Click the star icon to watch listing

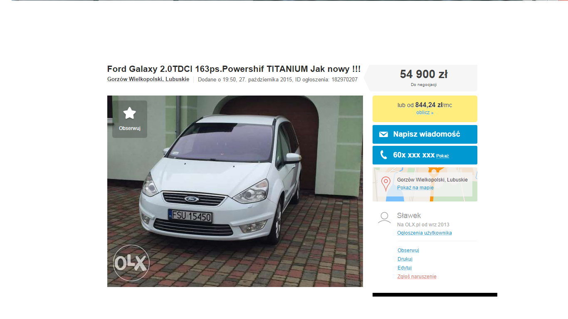coord(130,113)
